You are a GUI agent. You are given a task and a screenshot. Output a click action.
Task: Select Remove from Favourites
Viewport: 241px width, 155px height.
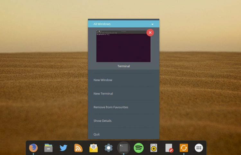pyautogui.click(x=124, y=107)
